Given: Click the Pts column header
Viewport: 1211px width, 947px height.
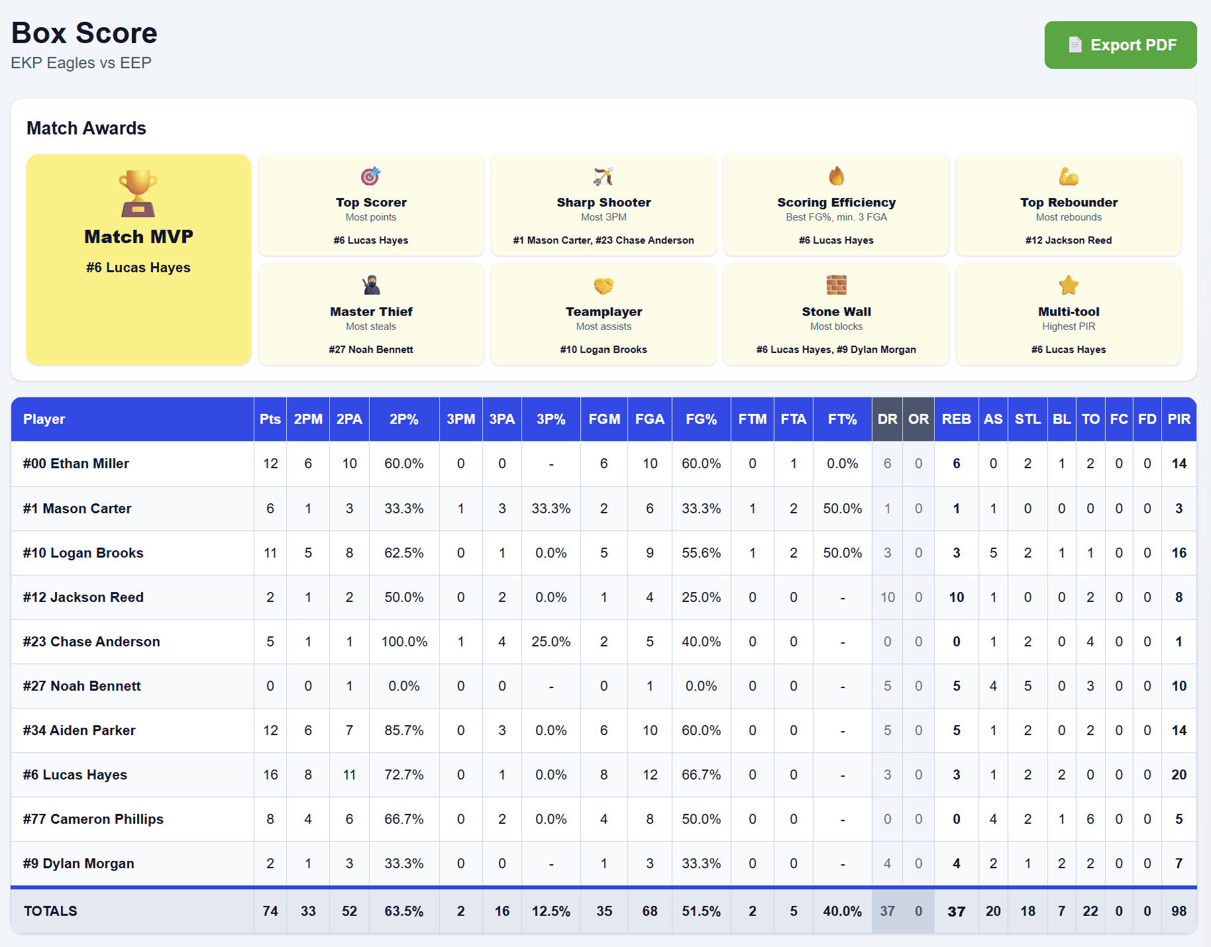Looking at the screenshot, I should tap(270, 419).
